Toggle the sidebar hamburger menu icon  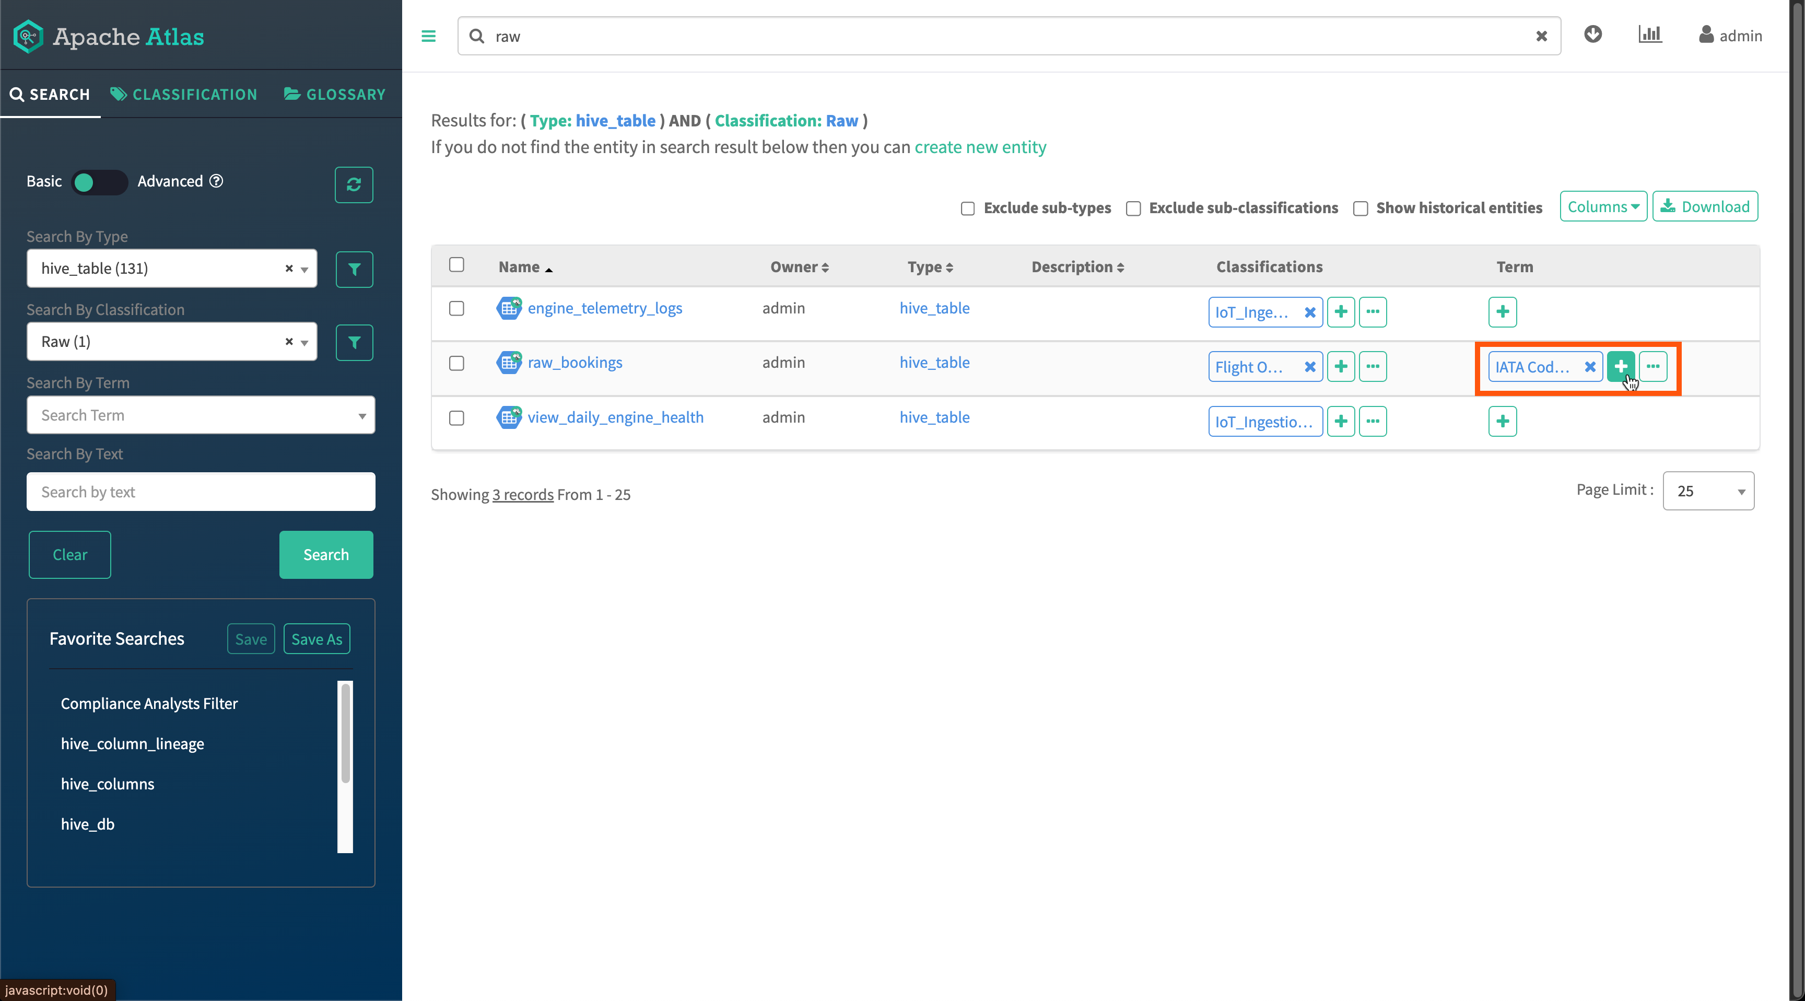(x=428, y=36)
